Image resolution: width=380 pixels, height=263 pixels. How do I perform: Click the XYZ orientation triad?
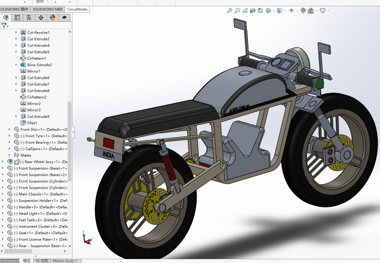pos(87,238)
